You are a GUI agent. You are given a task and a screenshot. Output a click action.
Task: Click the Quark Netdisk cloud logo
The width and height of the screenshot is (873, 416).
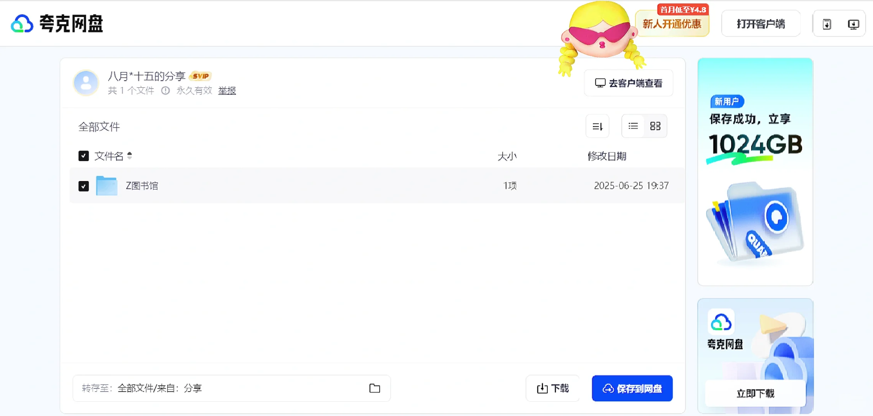[x=22, y=24]
